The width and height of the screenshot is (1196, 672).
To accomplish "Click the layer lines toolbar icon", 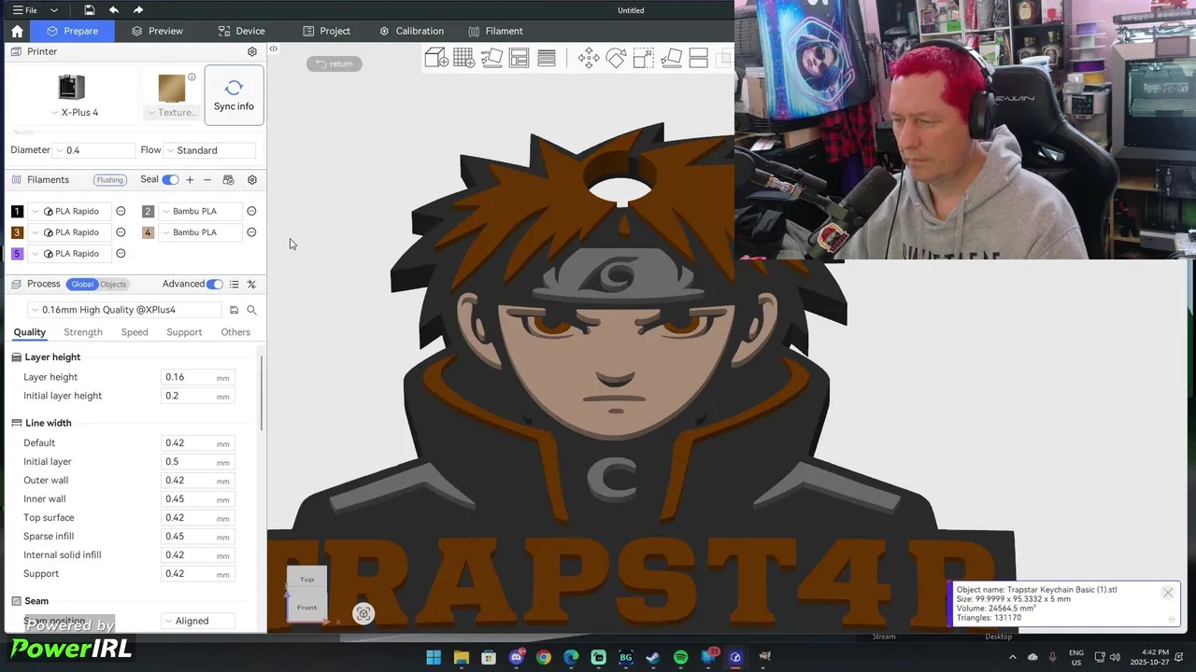I will click(547, 58).
